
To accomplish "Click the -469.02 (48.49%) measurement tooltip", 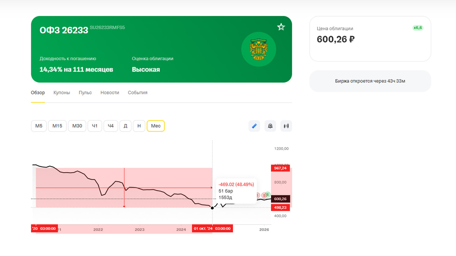I will pyautogui.click(x=236, y=184).
